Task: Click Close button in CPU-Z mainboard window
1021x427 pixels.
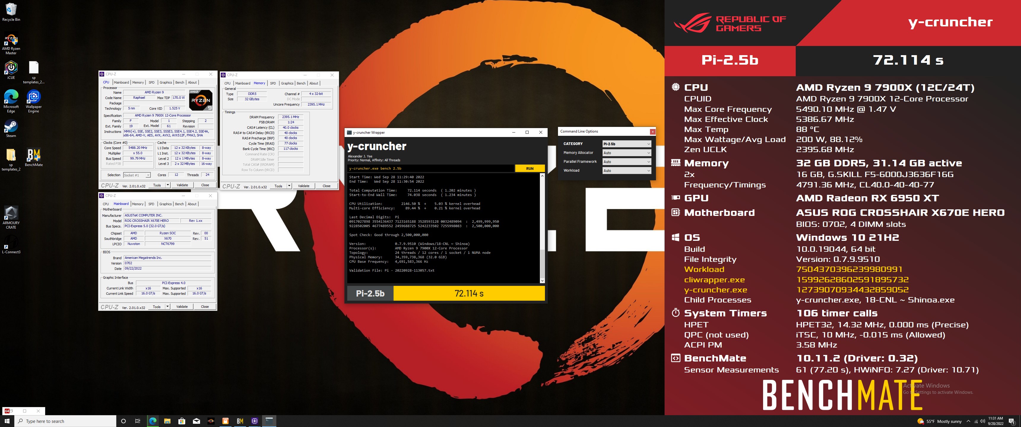Action: 205,307
